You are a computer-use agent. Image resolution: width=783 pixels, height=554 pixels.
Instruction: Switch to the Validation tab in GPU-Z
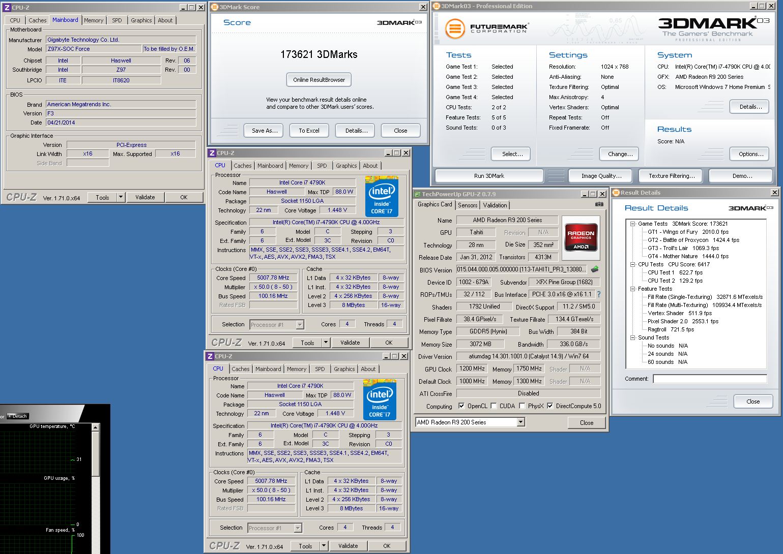tap(495, 205)
